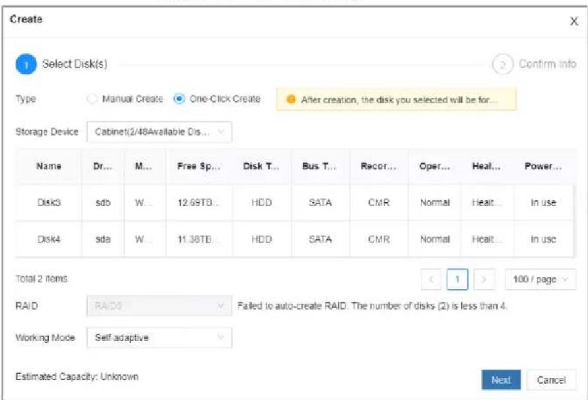This screenshot has width=588, height=400.
Task: Click Normal status in Disk4 row
Action: pyautogui.click(x=434, y=239)
